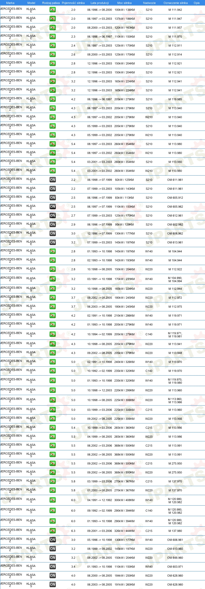Image resolution: width=205 pixels, height=589 pixels.
Task: Click the 184kW / 250KM power cell
Action: [125, 576]
